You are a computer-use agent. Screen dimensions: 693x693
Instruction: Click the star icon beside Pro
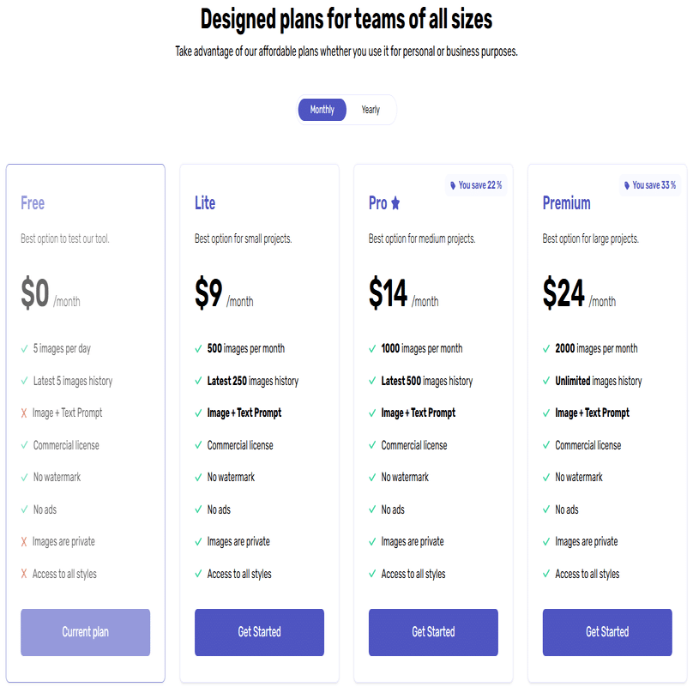pos(395,204)
